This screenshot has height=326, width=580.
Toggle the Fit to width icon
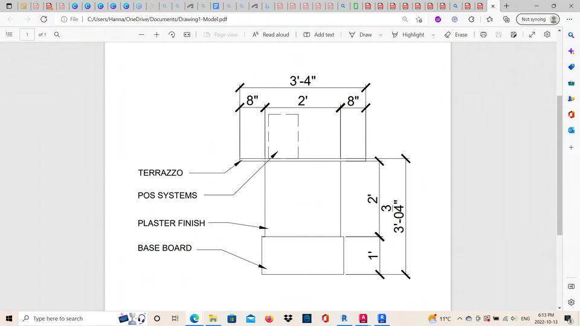(187, 34)
